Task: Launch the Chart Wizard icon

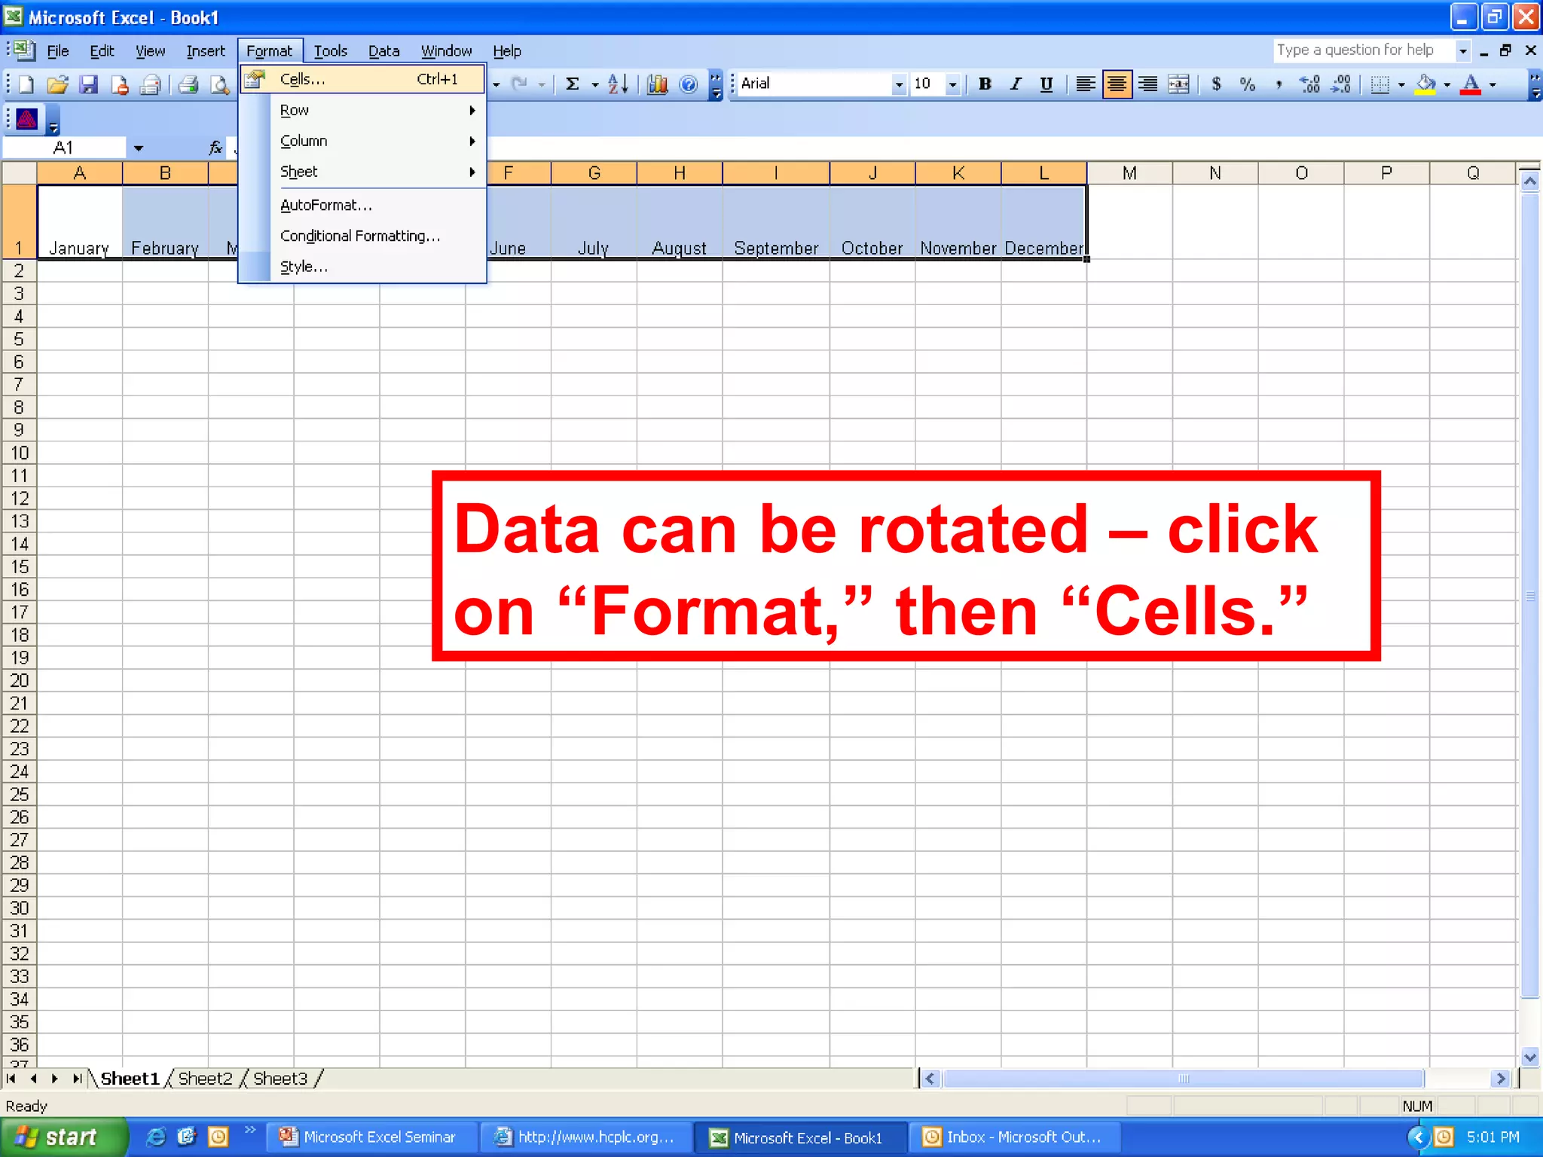Action: point(658,84)
